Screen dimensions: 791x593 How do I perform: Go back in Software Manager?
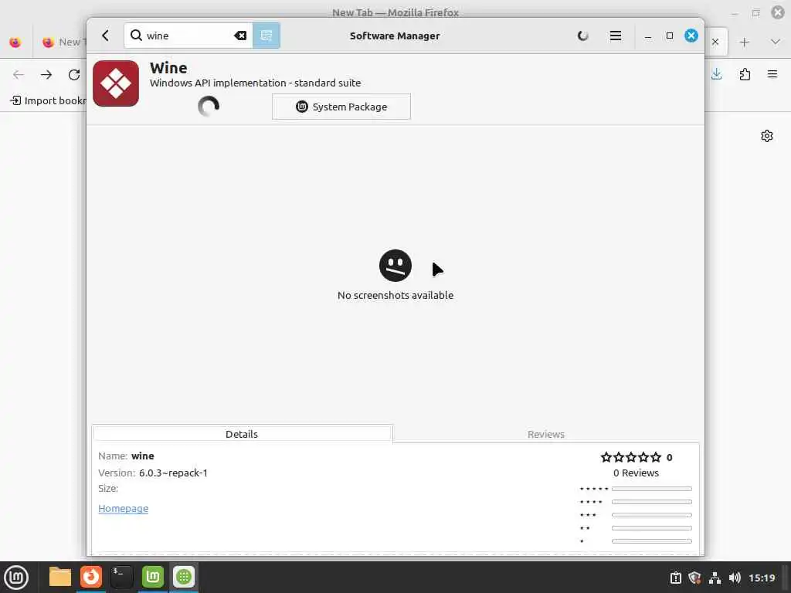(105, 36)
